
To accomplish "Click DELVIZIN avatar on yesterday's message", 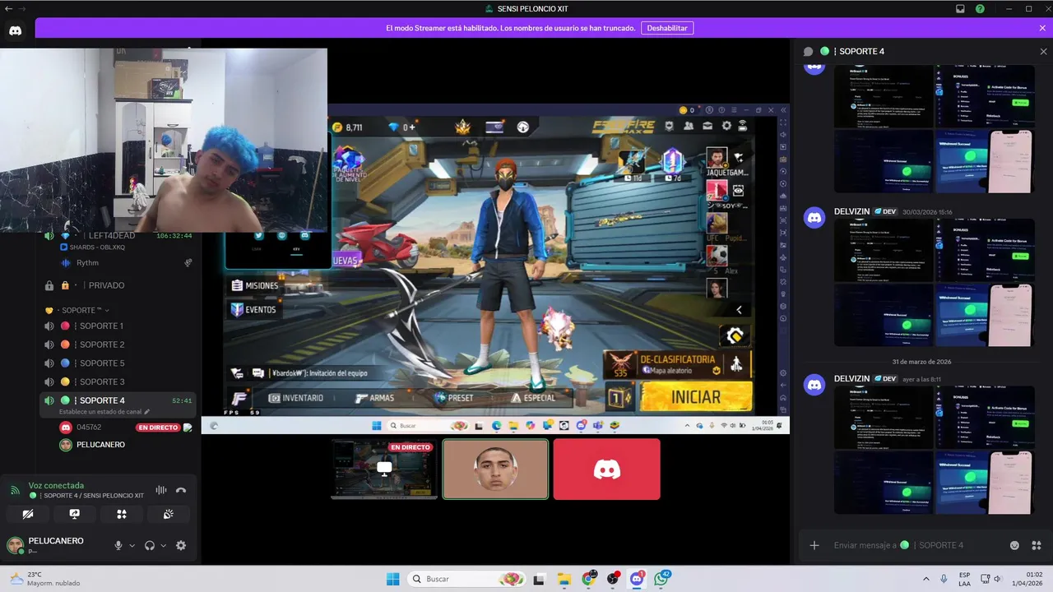I will [x=814, y=384].
